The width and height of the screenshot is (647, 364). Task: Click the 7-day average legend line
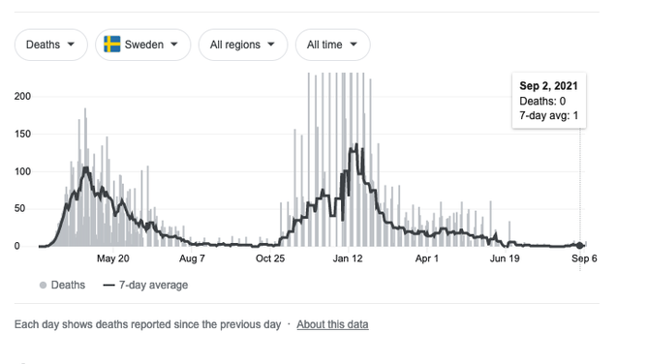point(108,285)
